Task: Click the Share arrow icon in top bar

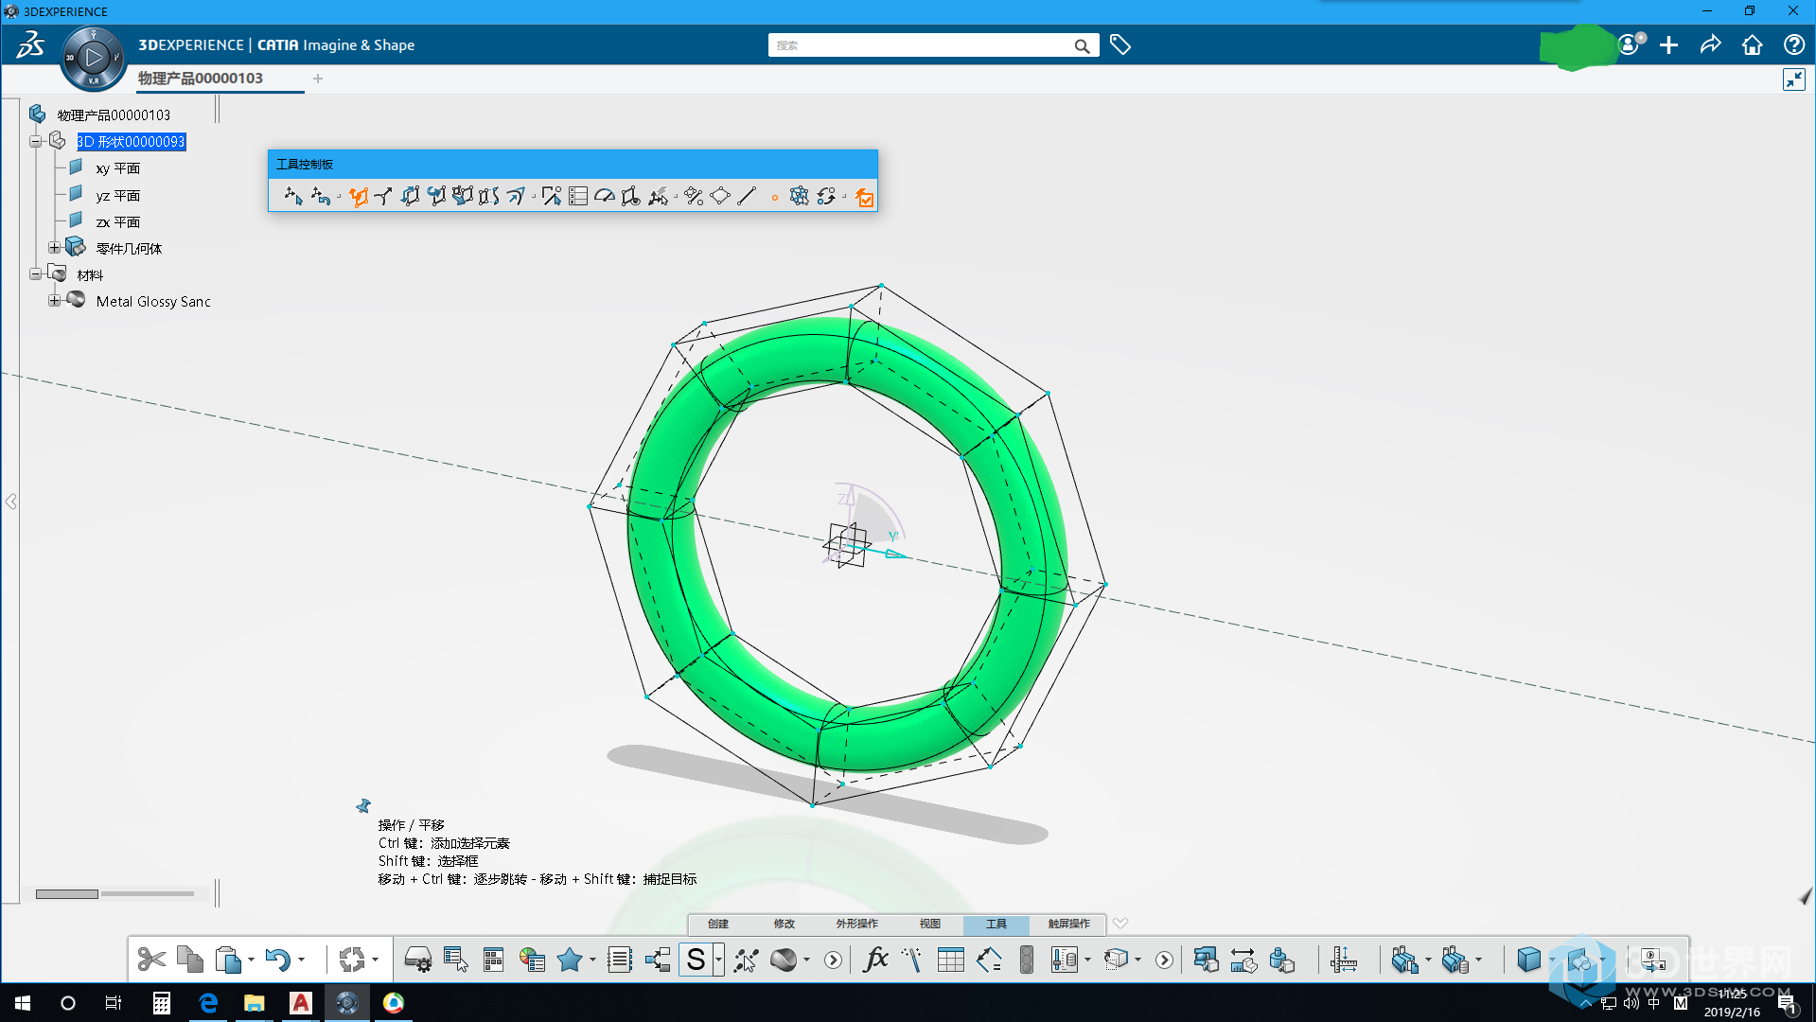Action: (x=1710, y=44)
